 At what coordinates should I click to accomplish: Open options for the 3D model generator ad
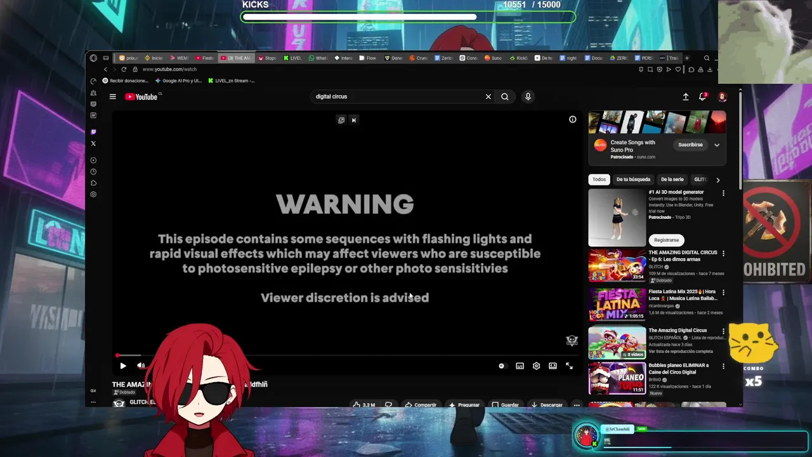pyautogui.click(x=723, y=193)
